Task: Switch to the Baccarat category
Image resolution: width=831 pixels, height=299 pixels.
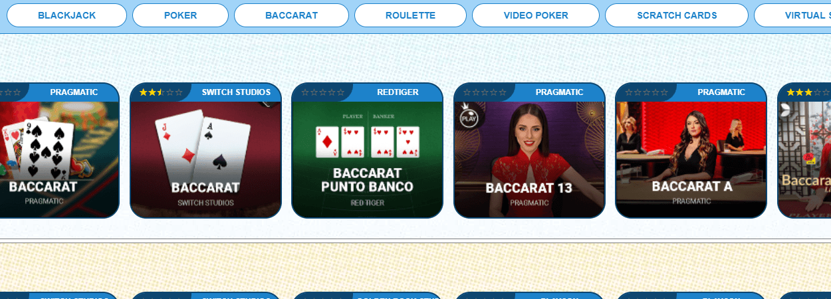Action: 291,15
